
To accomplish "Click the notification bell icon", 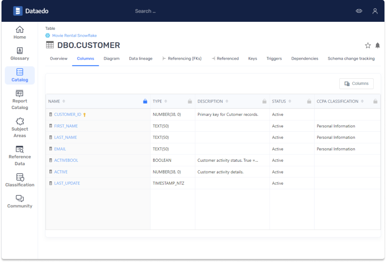I will 378,46.
